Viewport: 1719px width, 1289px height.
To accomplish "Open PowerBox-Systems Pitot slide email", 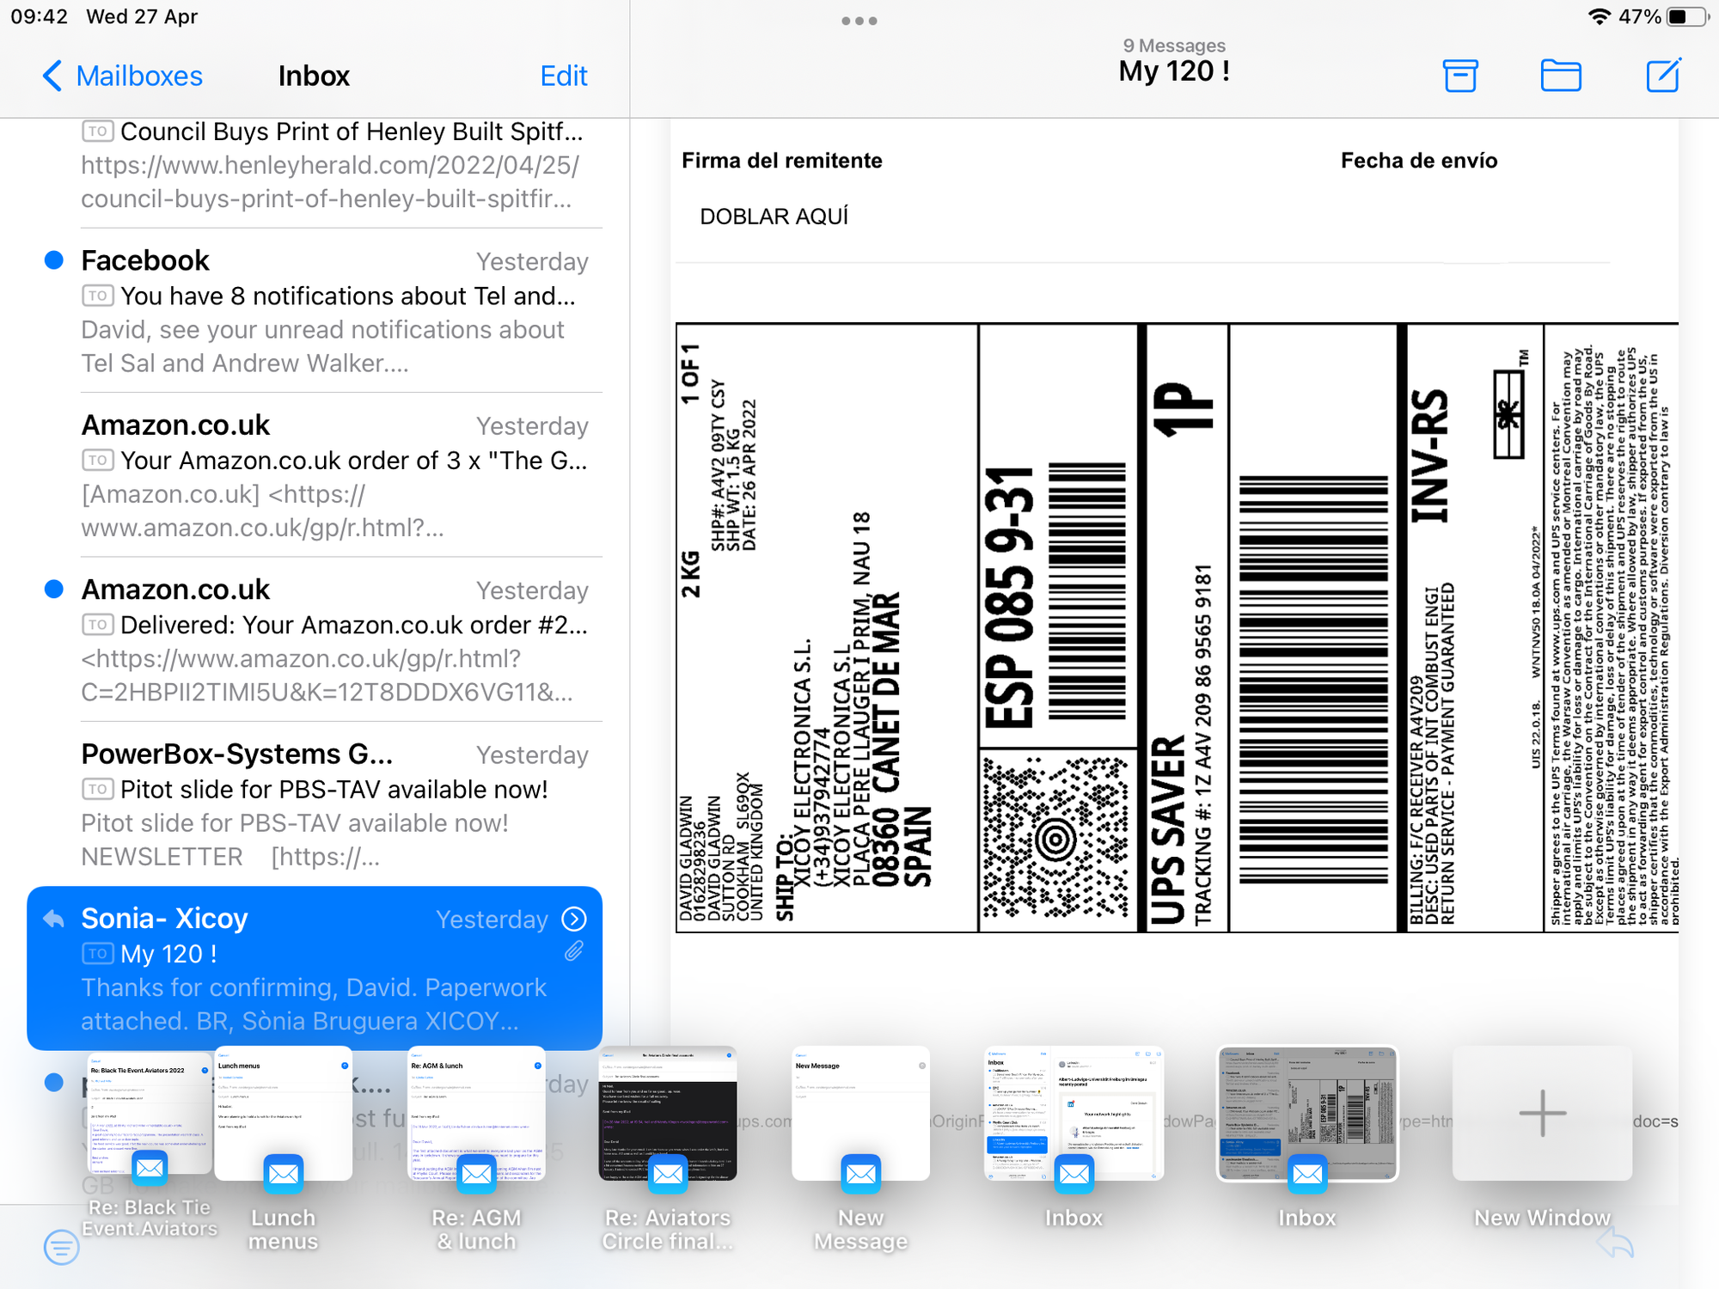I will 335,804.
